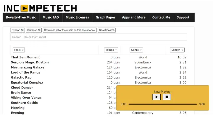Open the Tempo filter dropdown
Image resolution: width=213 pixels, height=118 pixels.
pyautogui.click(x=111, y=50)
